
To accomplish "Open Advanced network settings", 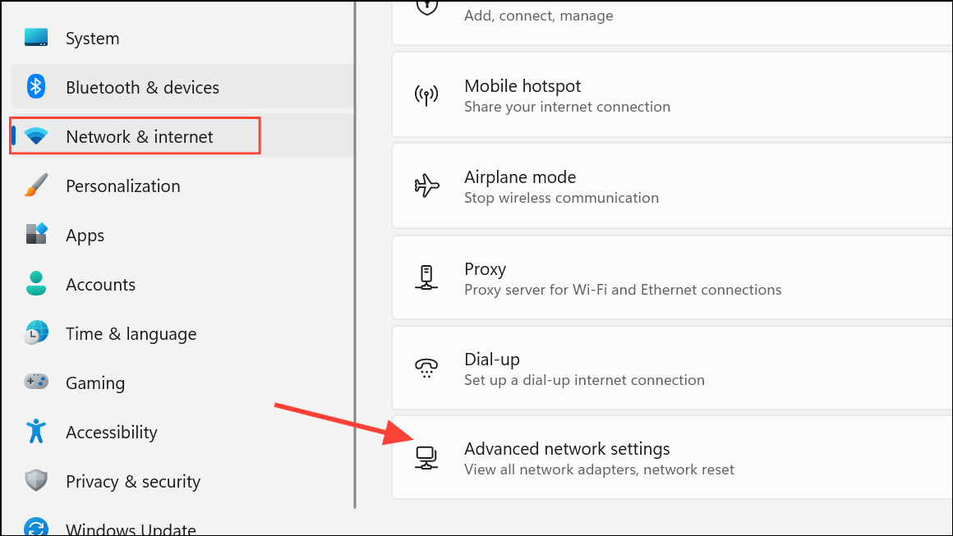I will click(x=672, y=458).
